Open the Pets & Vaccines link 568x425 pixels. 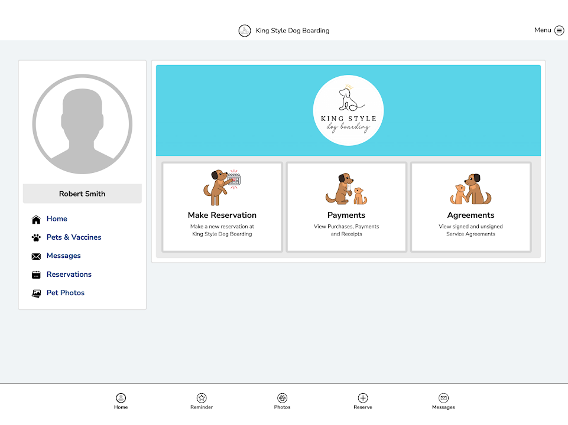click(x=74, y=237)
